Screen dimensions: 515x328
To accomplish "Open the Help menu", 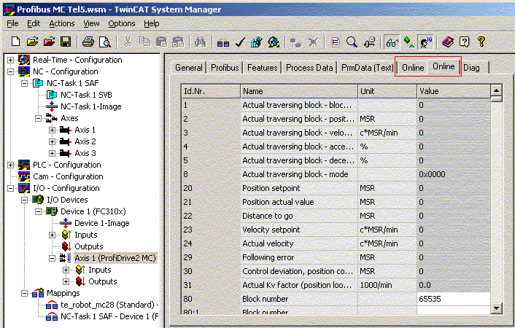I will point(152,23).
